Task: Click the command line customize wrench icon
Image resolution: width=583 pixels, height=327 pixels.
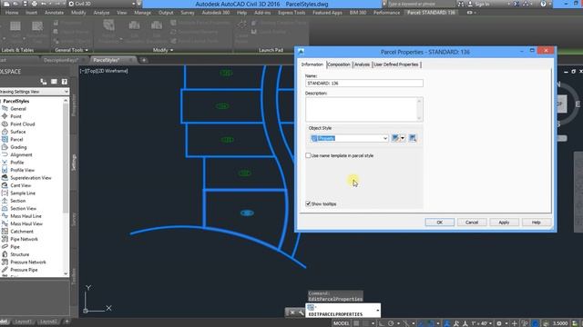Action: [x=302, y=312]
